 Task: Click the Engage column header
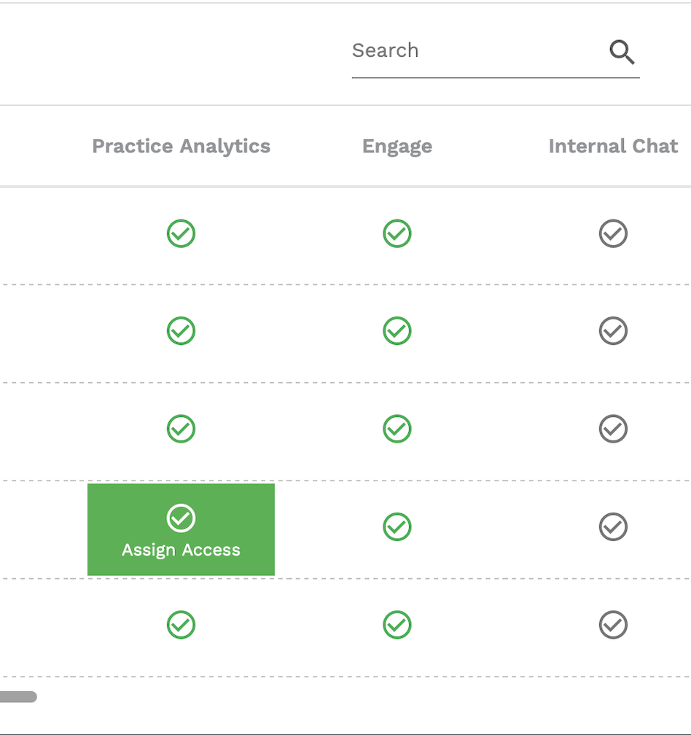point(397,147)
